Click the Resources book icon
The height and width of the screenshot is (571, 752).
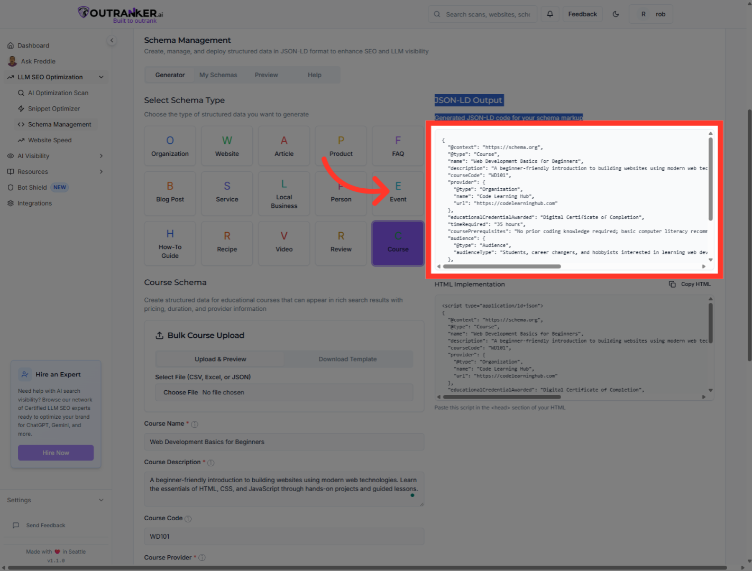[x=11, y=172]
